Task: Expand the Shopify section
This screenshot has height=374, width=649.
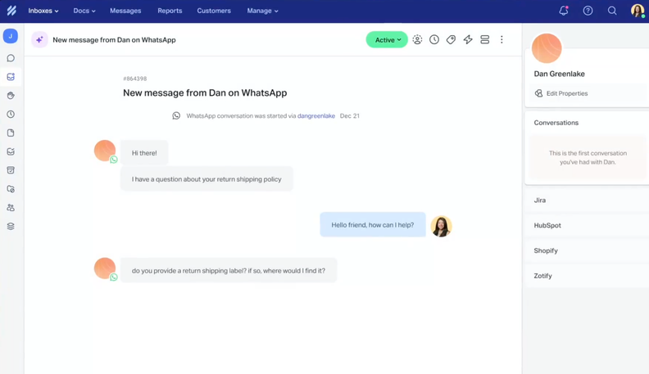Action: click(587, 250)
